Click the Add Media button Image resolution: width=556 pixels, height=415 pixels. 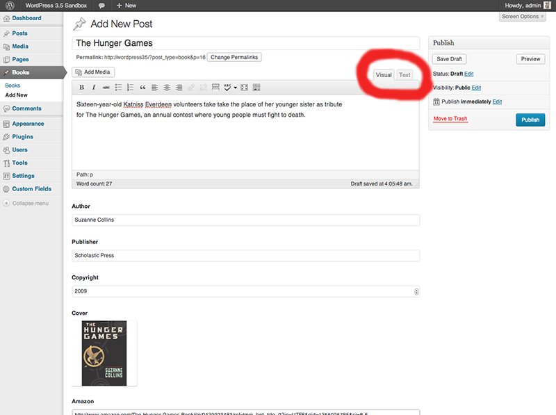tap(93, 72)
